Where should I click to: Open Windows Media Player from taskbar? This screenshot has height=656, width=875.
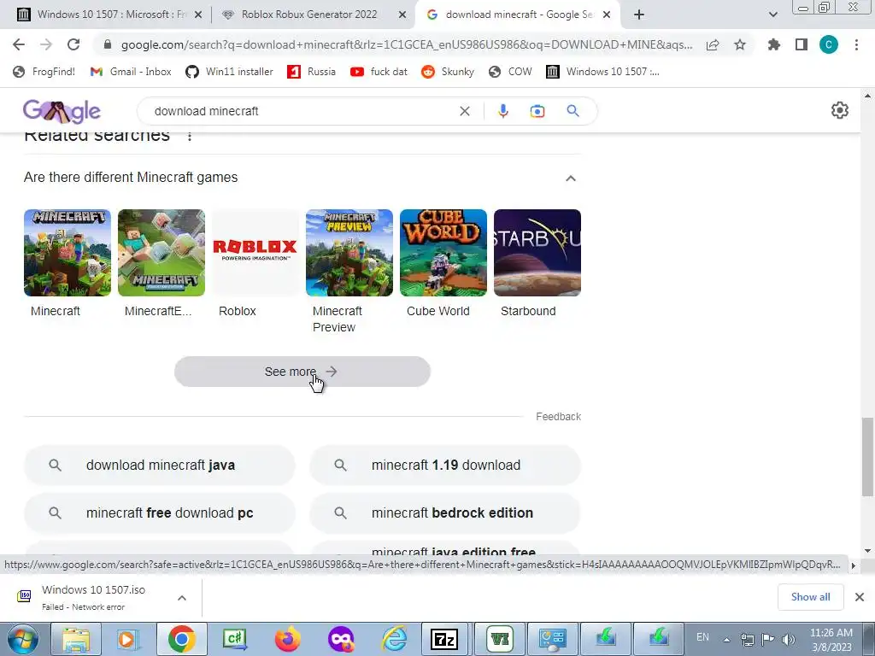pyautogui.click(x=128, y=639)
